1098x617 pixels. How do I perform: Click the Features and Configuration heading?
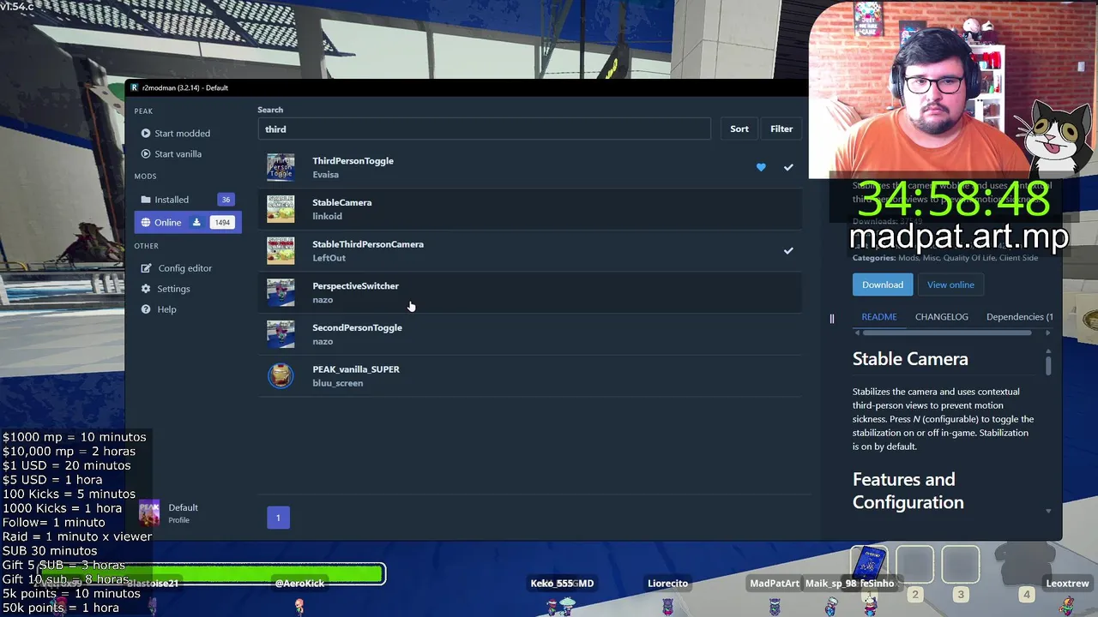click(x=908, y=491)
